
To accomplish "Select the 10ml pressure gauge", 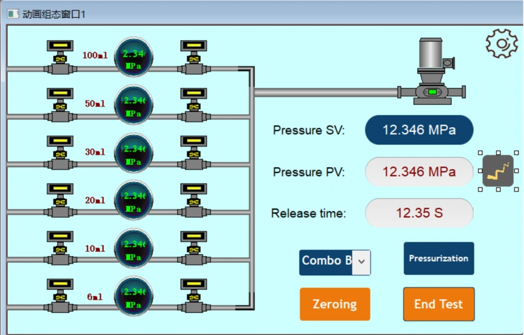I will pyautogui.click(x=133, y=248).
